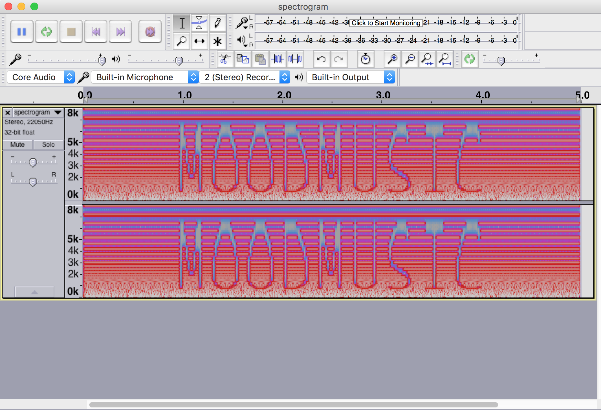
Task: Select the Envelope tool
Action: (199, 23)
